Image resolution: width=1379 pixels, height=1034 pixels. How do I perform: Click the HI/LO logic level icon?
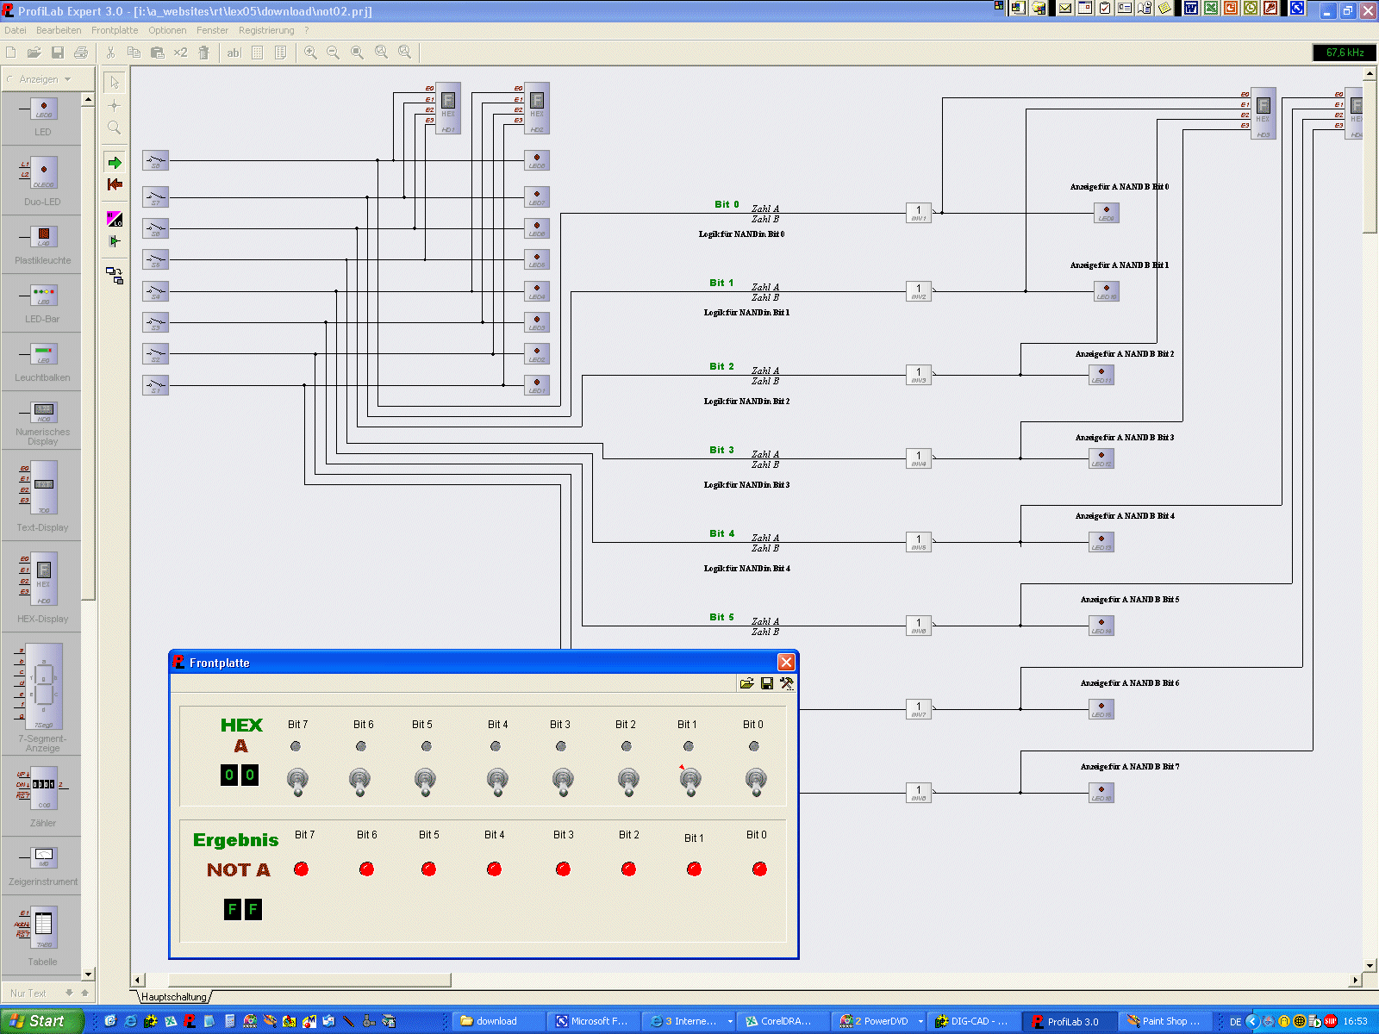(115, 219)
